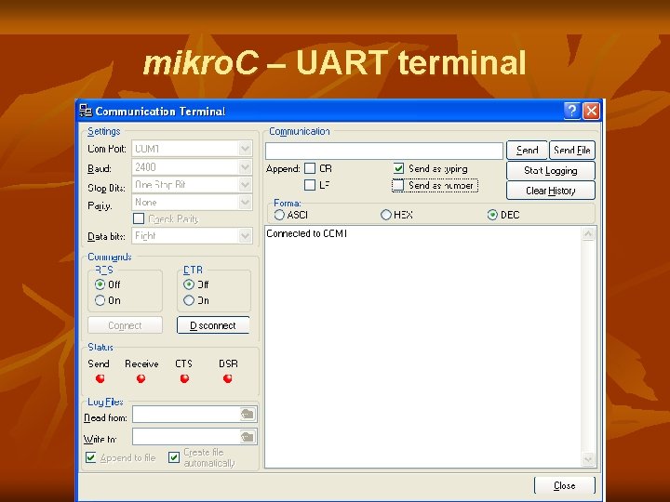Viewport: 670px width, 502px height.
Task: Set RTS to On
Action: [x=100, y=300]
